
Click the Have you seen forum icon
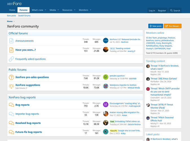coord(11,50)
